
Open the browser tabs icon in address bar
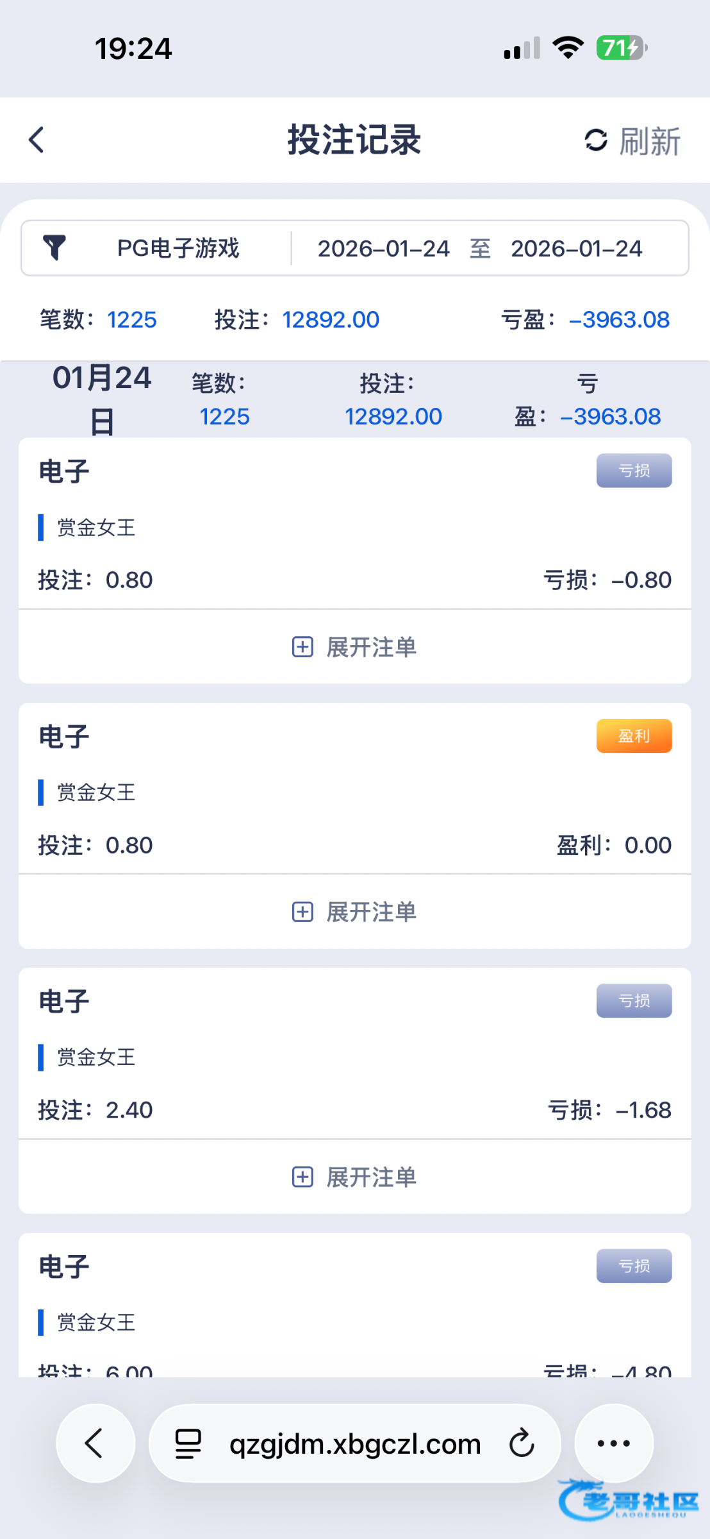point(188,1443)
